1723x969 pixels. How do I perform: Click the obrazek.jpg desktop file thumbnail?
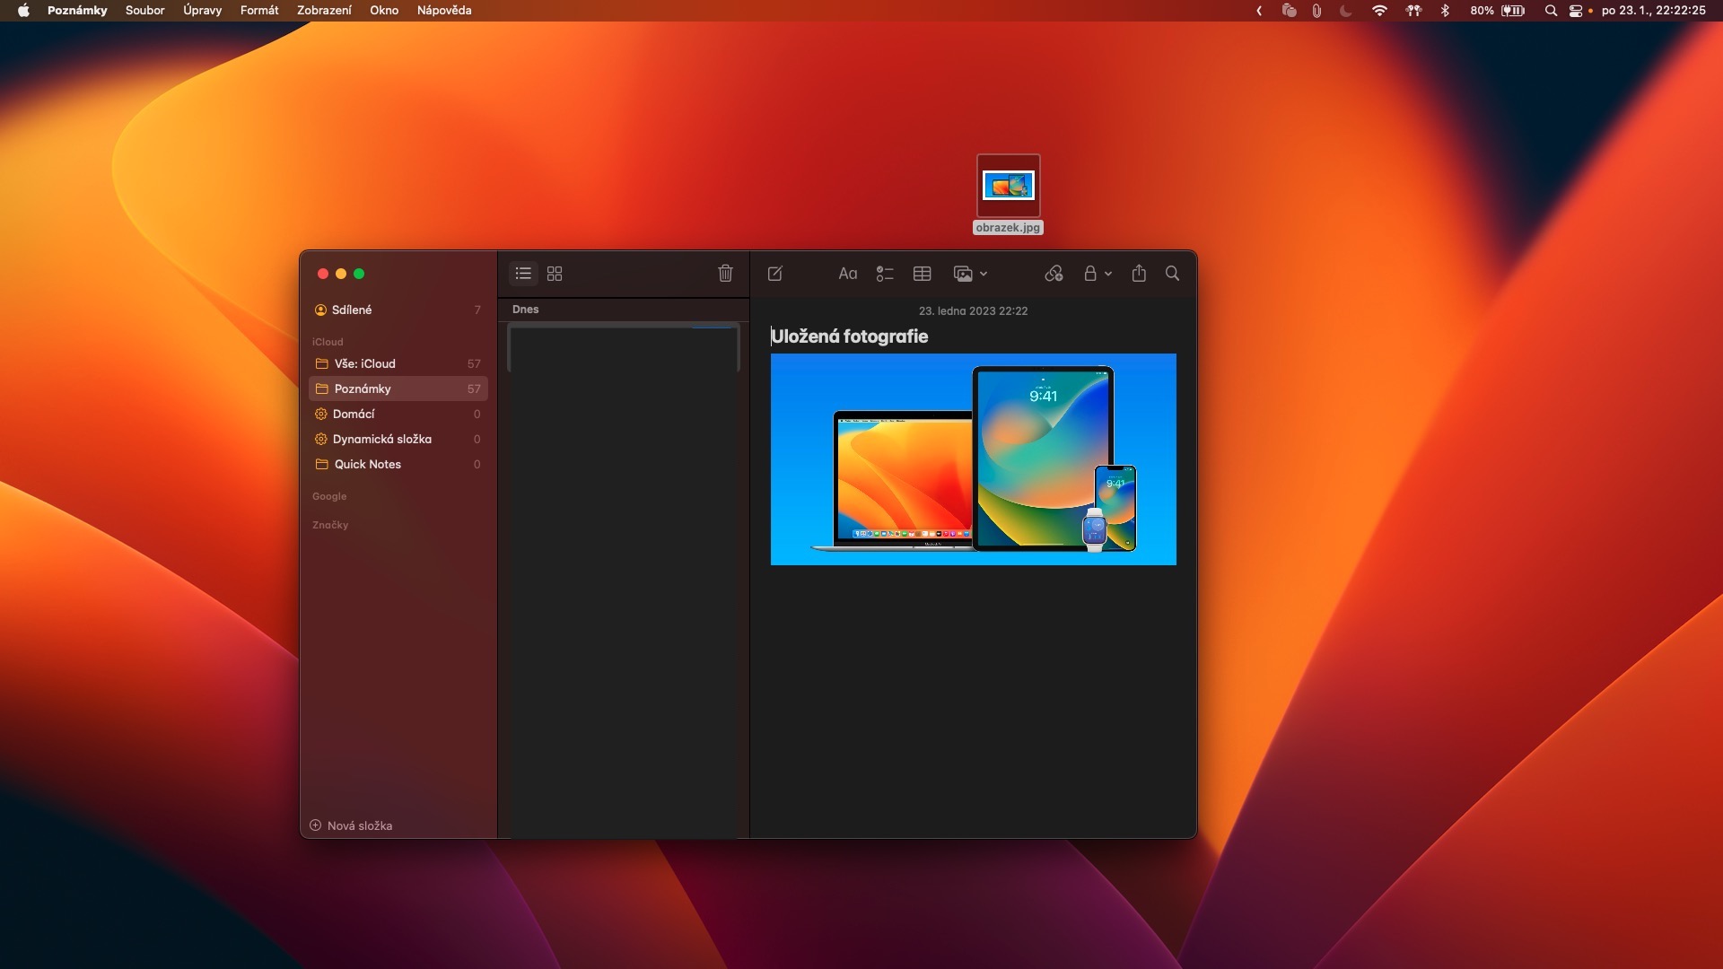point(1008,186)
